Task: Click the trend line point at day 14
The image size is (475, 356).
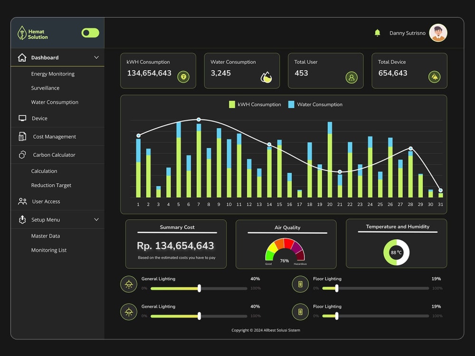Action: tap(269, 144)
